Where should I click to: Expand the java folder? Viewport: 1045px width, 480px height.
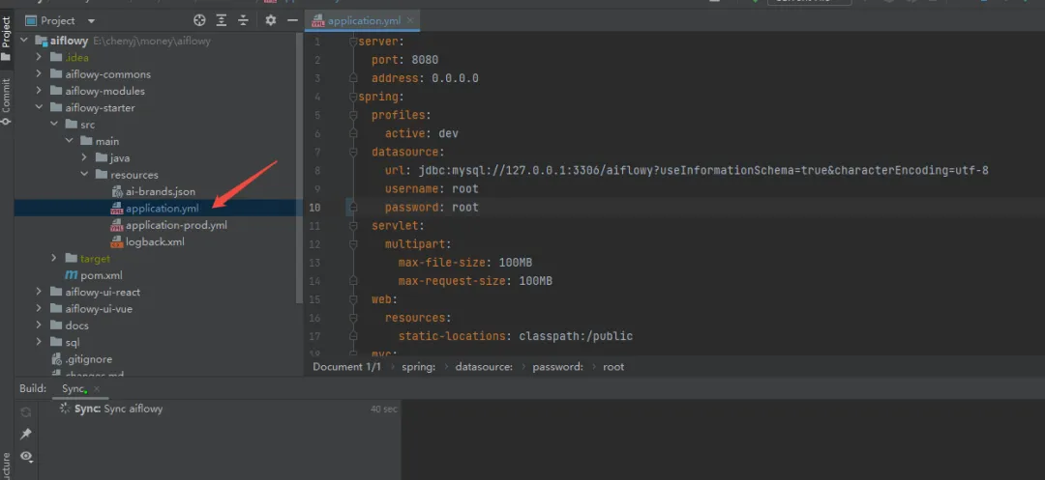tap(85, 158)
